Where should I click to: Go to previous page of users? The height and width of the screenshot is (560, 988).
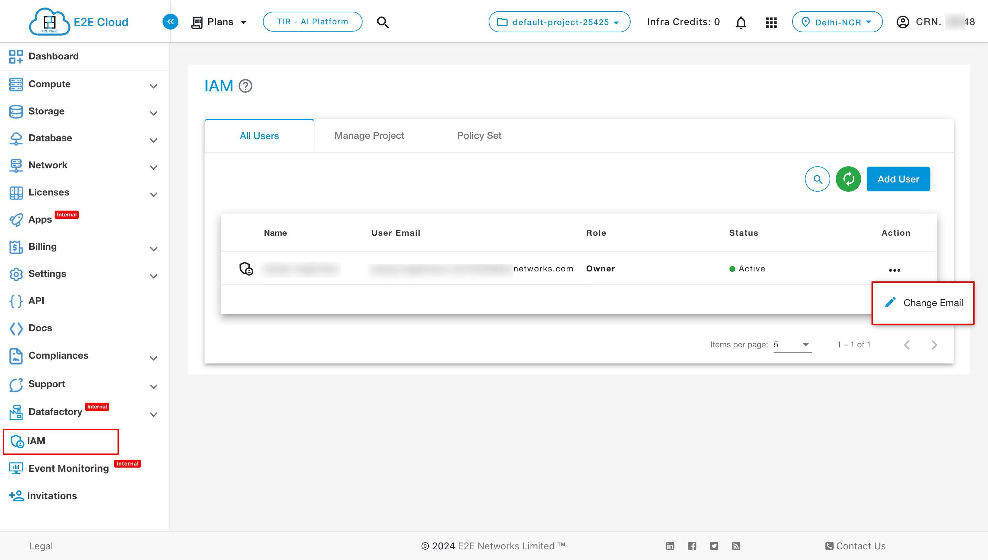pyautogui.click(x=907, y=345)
